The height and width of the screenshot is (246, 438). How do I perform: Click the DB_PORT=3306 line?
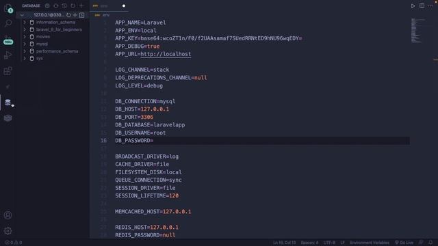tap(134, 117)
